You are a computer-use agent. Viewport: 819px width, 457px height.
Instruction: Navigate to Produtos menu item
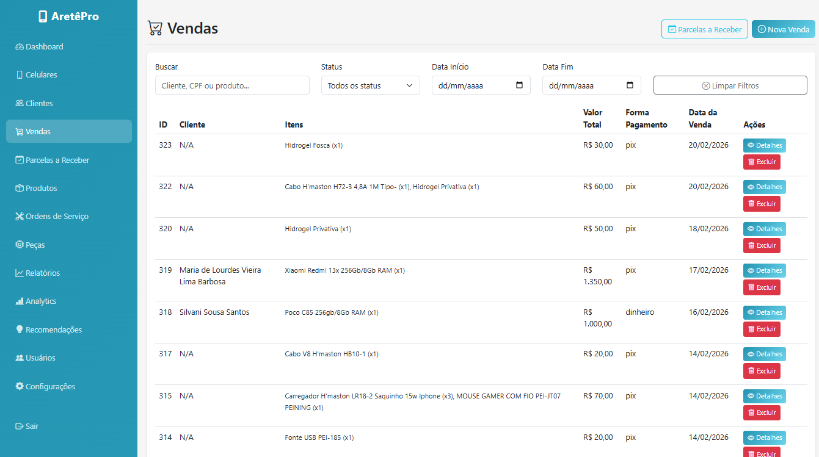(41, 189)
